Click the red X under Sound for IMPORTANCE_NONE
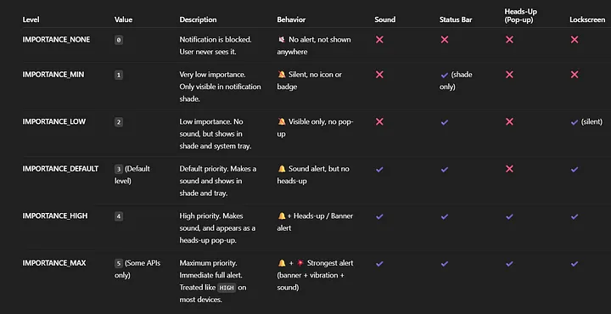The width and height of the screenshot is (611, 314). click(x=379, y=40)
